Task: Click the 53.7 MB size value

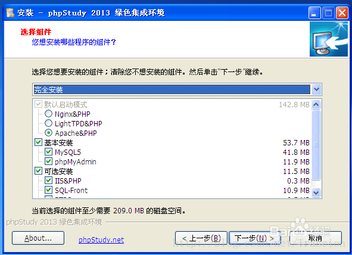Action: 296,143
